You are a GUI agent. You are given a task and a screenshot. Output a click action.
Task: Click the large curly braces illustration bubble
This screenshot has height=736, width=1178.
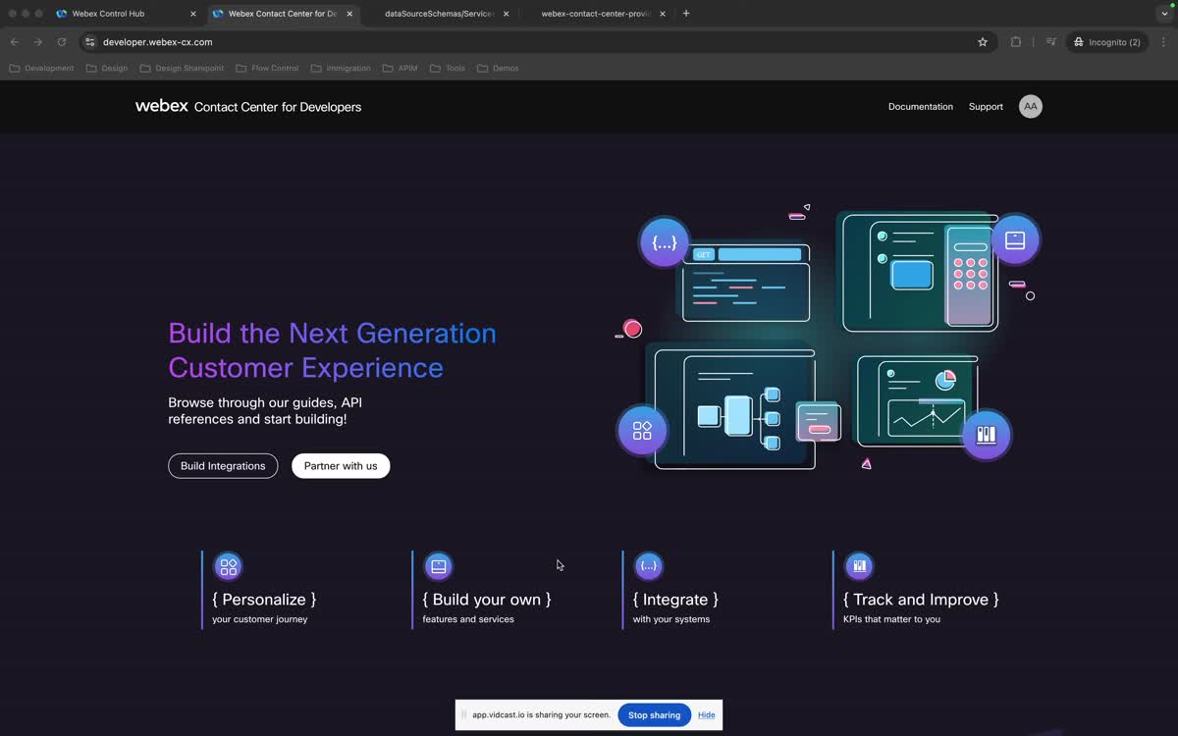pos(665,242)
